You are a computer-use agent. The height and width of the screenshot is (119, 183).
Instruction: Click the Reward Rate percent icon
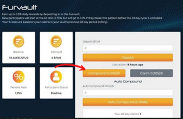coord(19,77)
